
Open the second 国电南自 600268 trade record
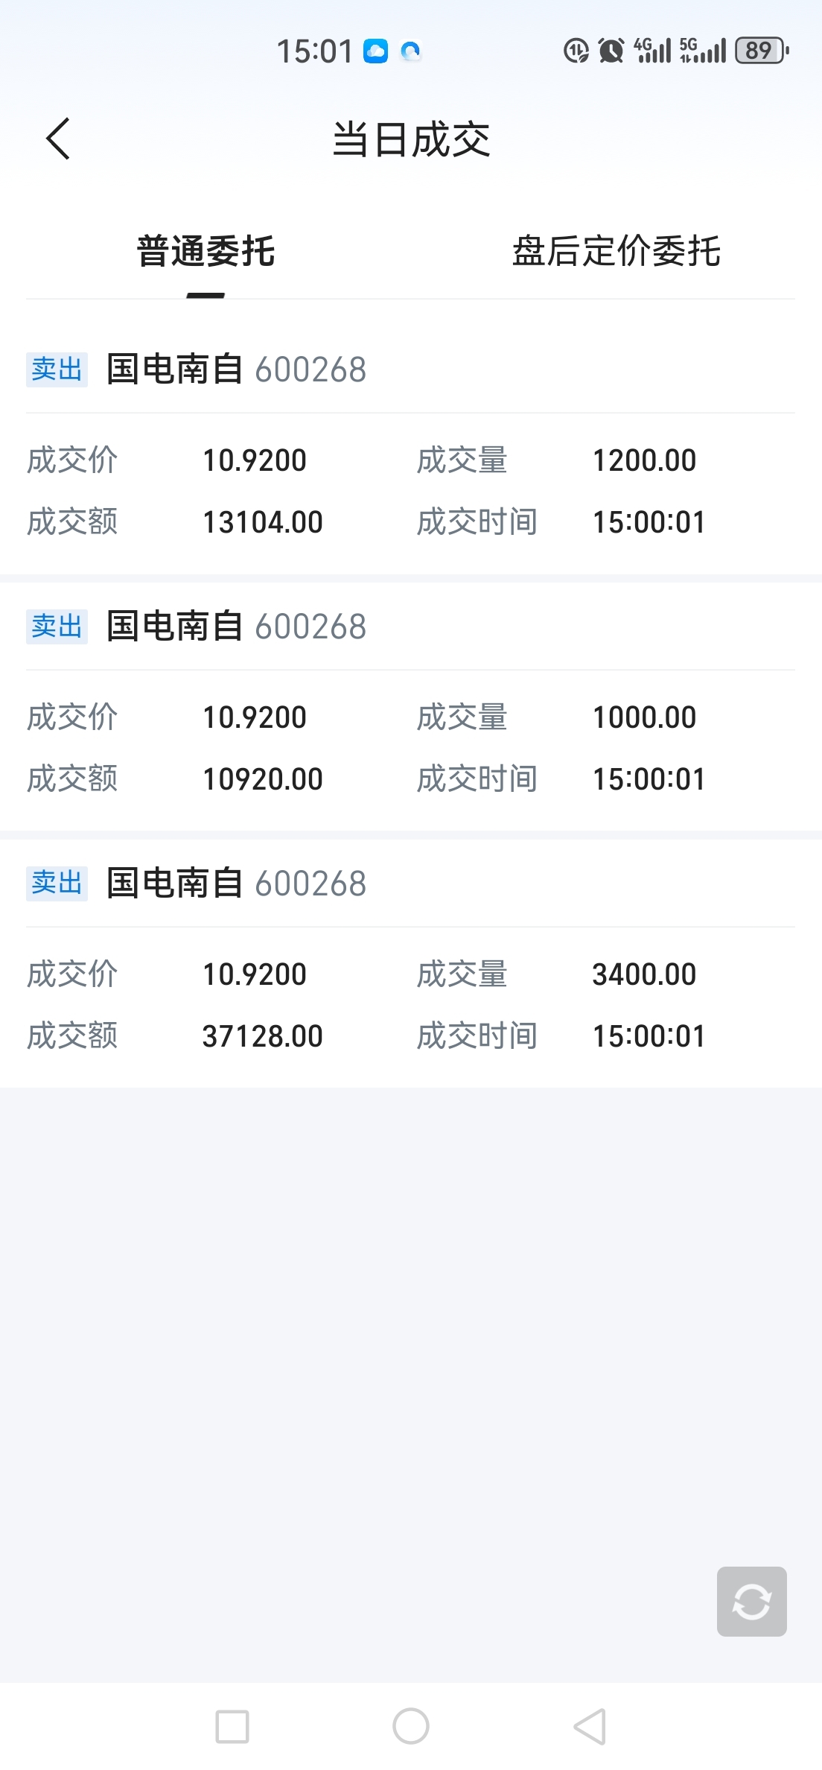(411, 702)
